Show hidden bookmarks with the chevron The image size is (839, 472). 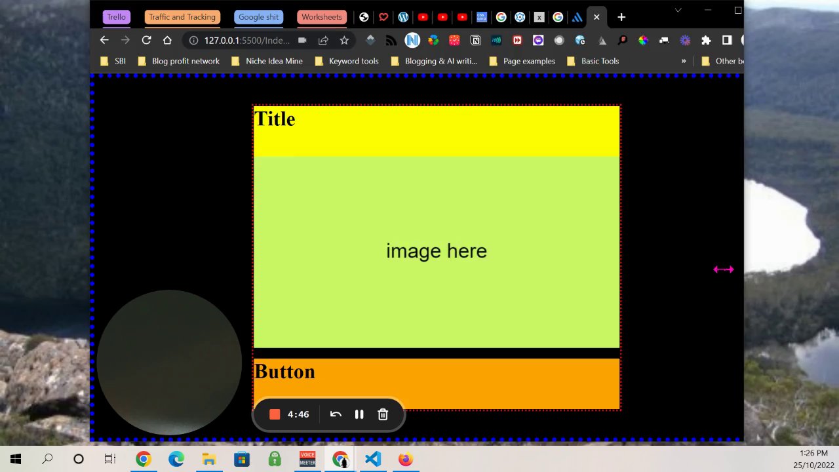coord(684,61)
